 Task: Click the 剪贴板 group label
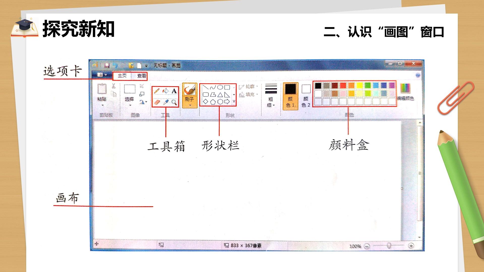tap(106, 115)
